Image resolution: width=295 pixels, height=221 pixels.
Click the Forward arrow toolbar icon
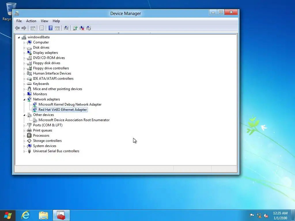click(24, 28)
